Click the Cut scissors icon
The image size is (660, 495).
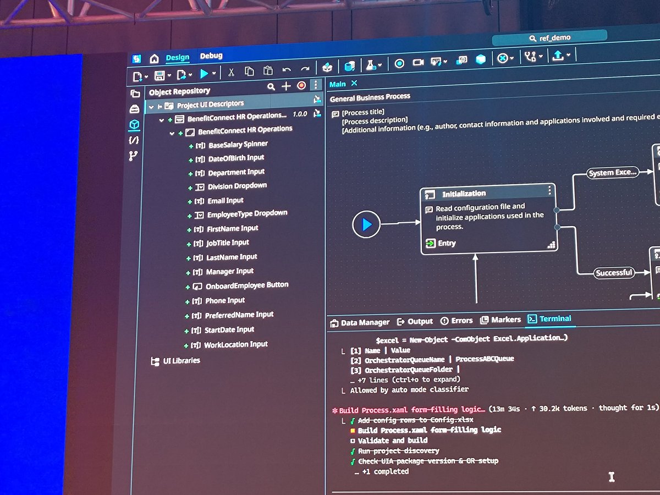(231, 71)
